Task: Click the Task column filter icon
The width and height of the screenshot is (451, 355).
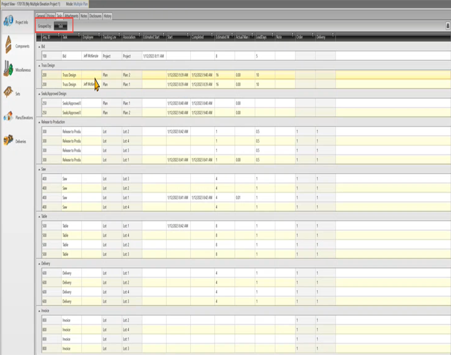Action: tap(79, 35)
